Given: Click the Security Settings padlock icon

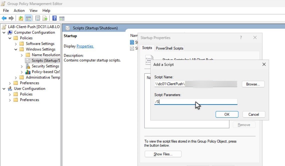Looking at the screenshot, I should click(28, 66).
